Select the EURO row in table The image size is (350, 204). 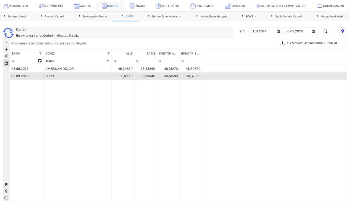tap(106, 76)
